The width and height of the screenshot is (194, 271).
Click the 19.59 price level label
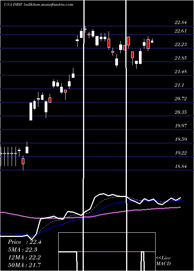[181, 139]
